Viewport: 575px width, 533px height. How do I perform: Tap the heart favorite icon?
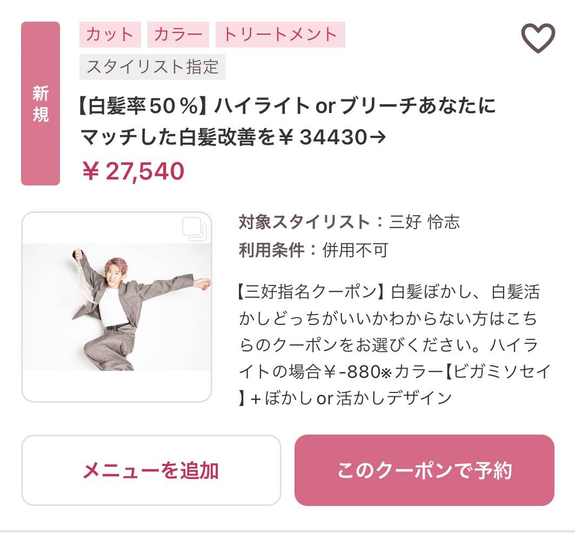click(538, 38)
